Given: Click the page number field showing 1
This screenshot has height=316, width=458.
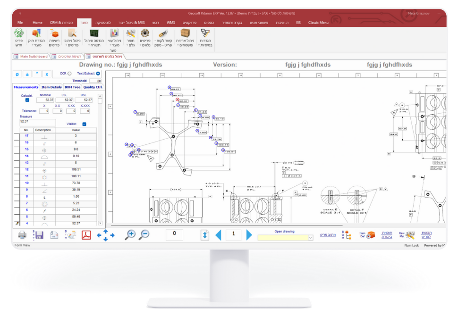Looking at the screenshot, I should [233, 234].
